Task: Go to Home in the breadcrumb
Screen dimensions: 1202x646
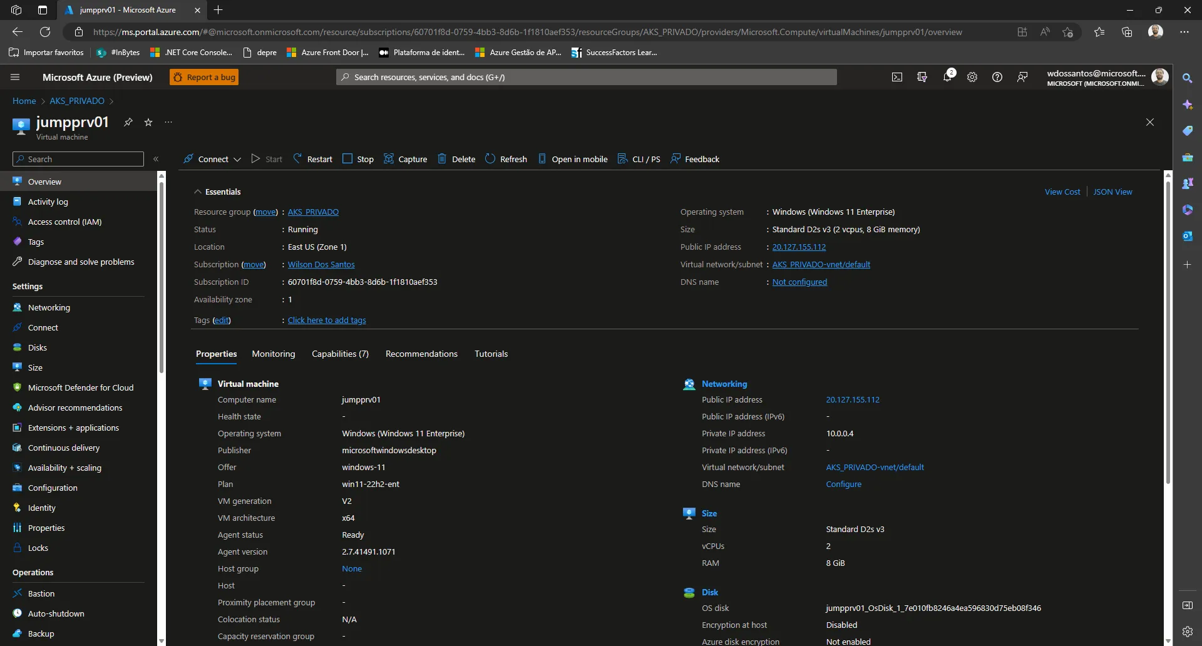Action: [24, 101]
